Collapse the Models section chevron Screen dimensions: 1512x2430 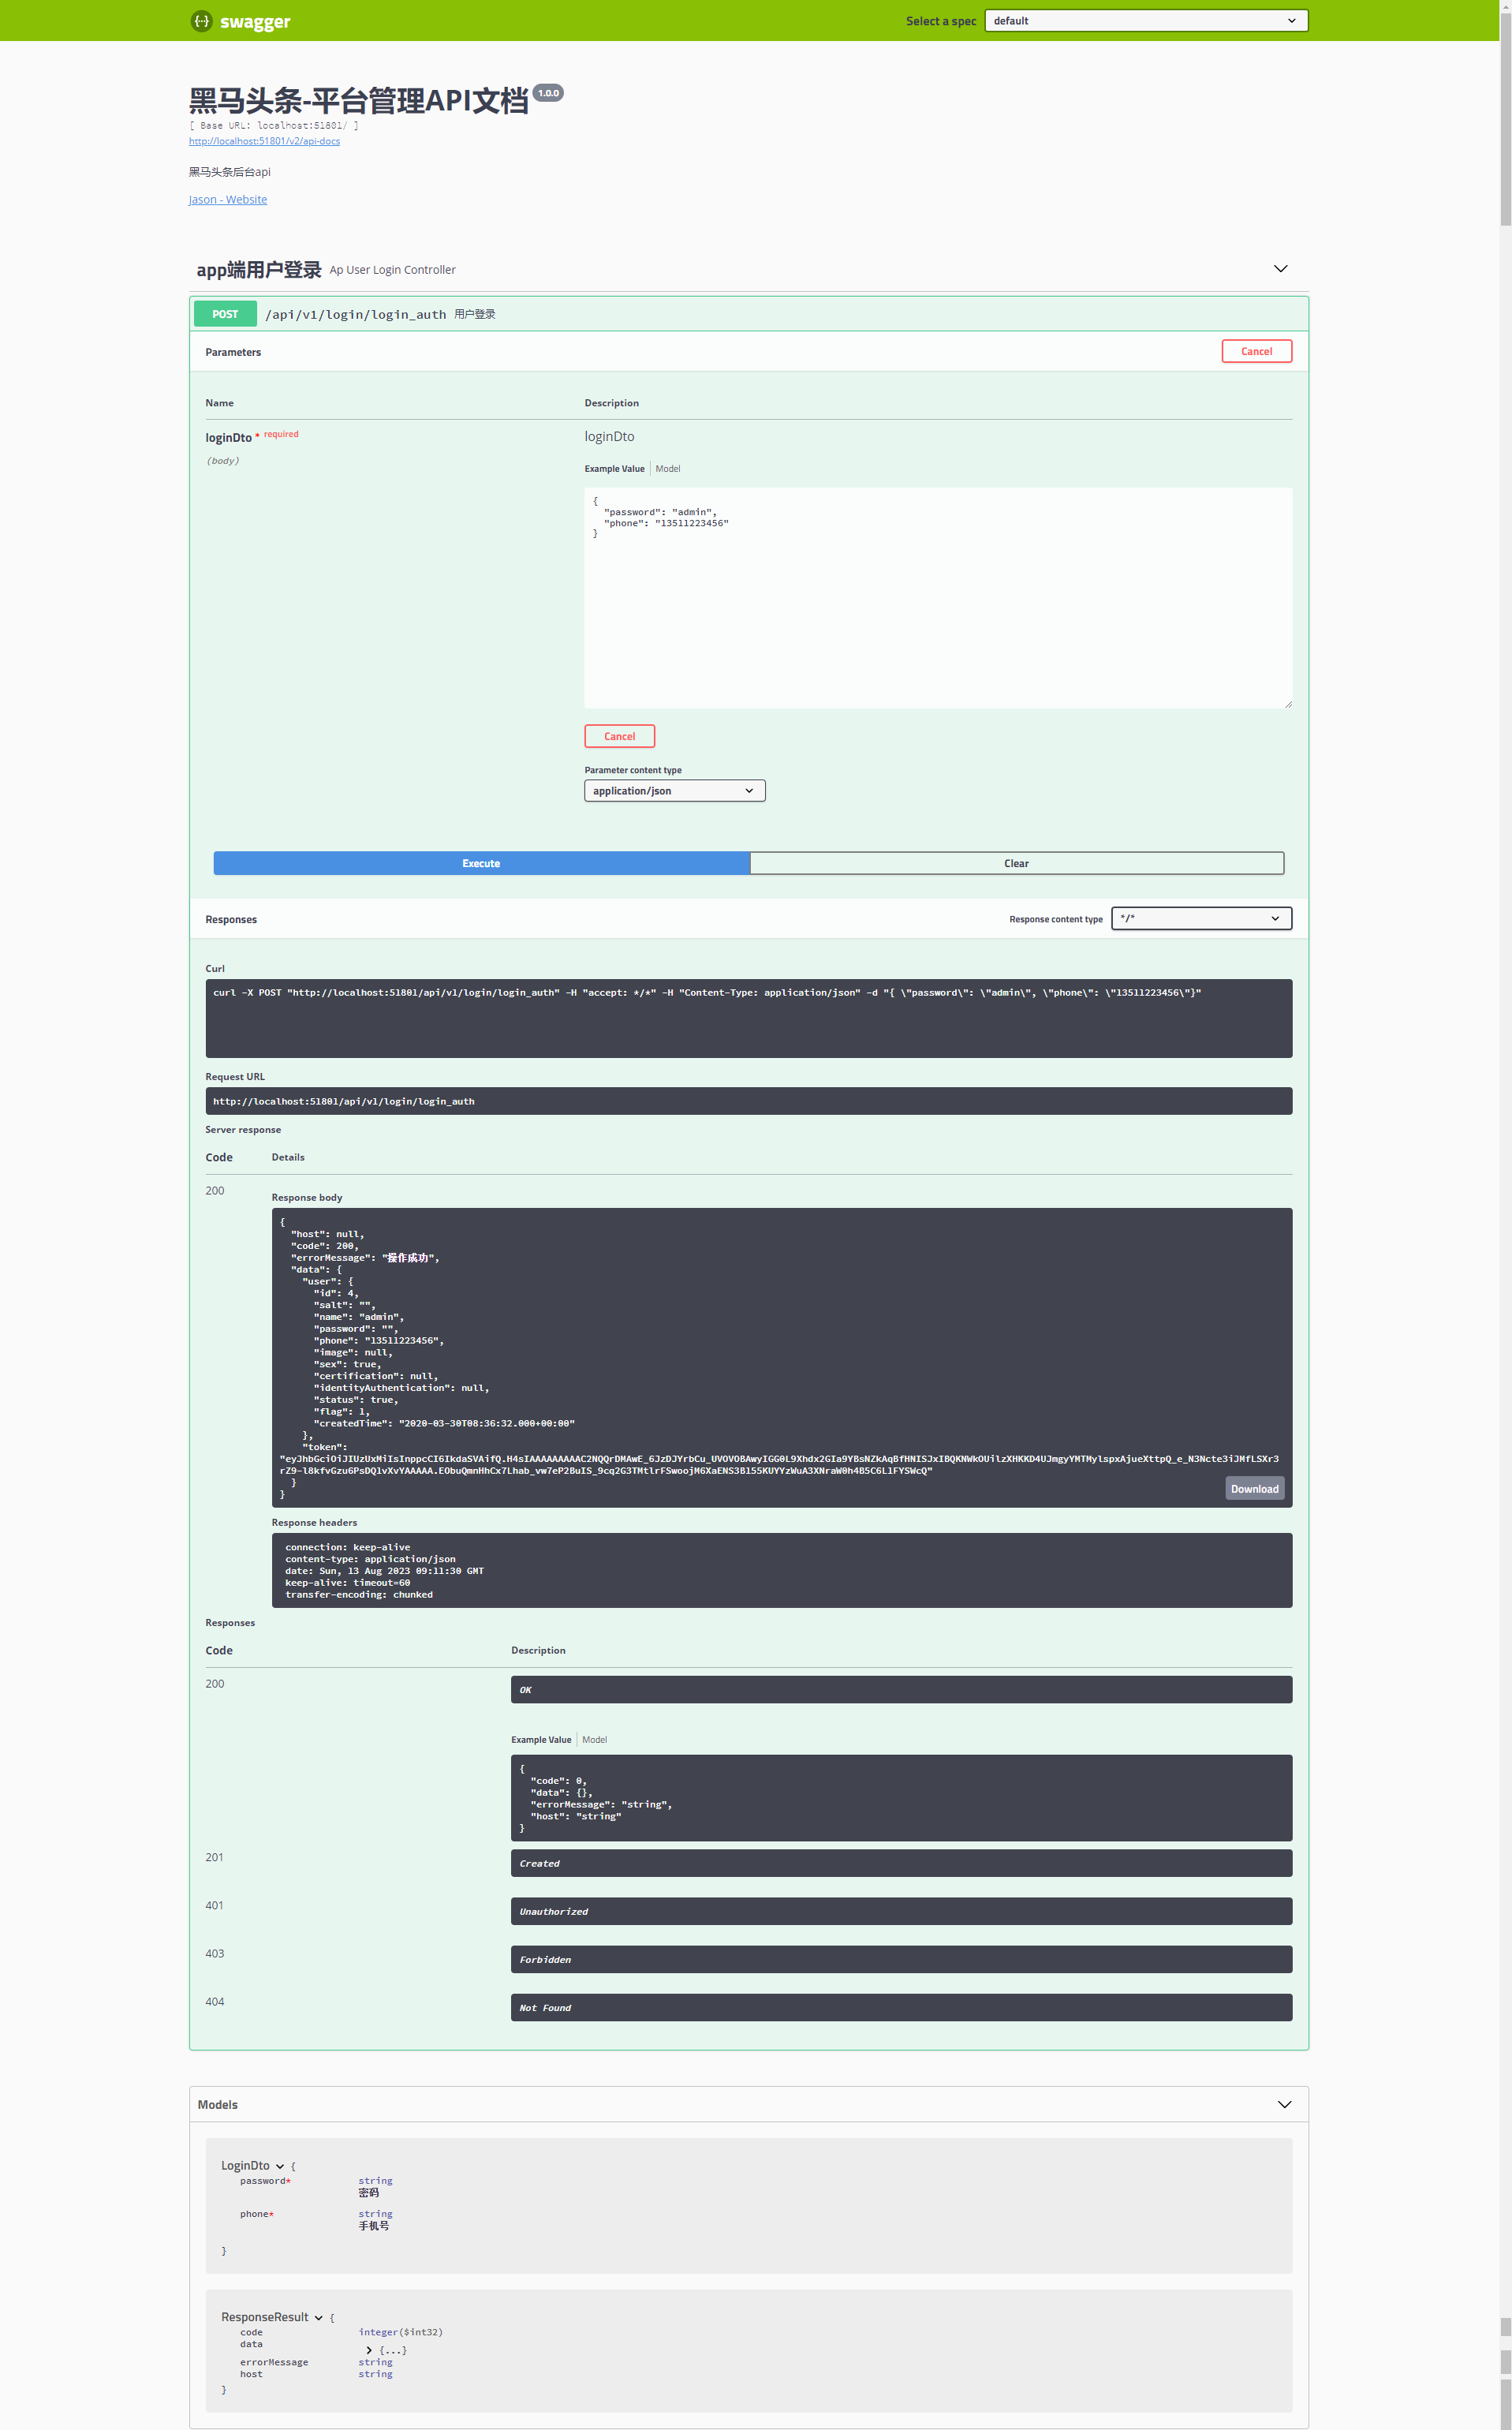coord(1284,2105)
